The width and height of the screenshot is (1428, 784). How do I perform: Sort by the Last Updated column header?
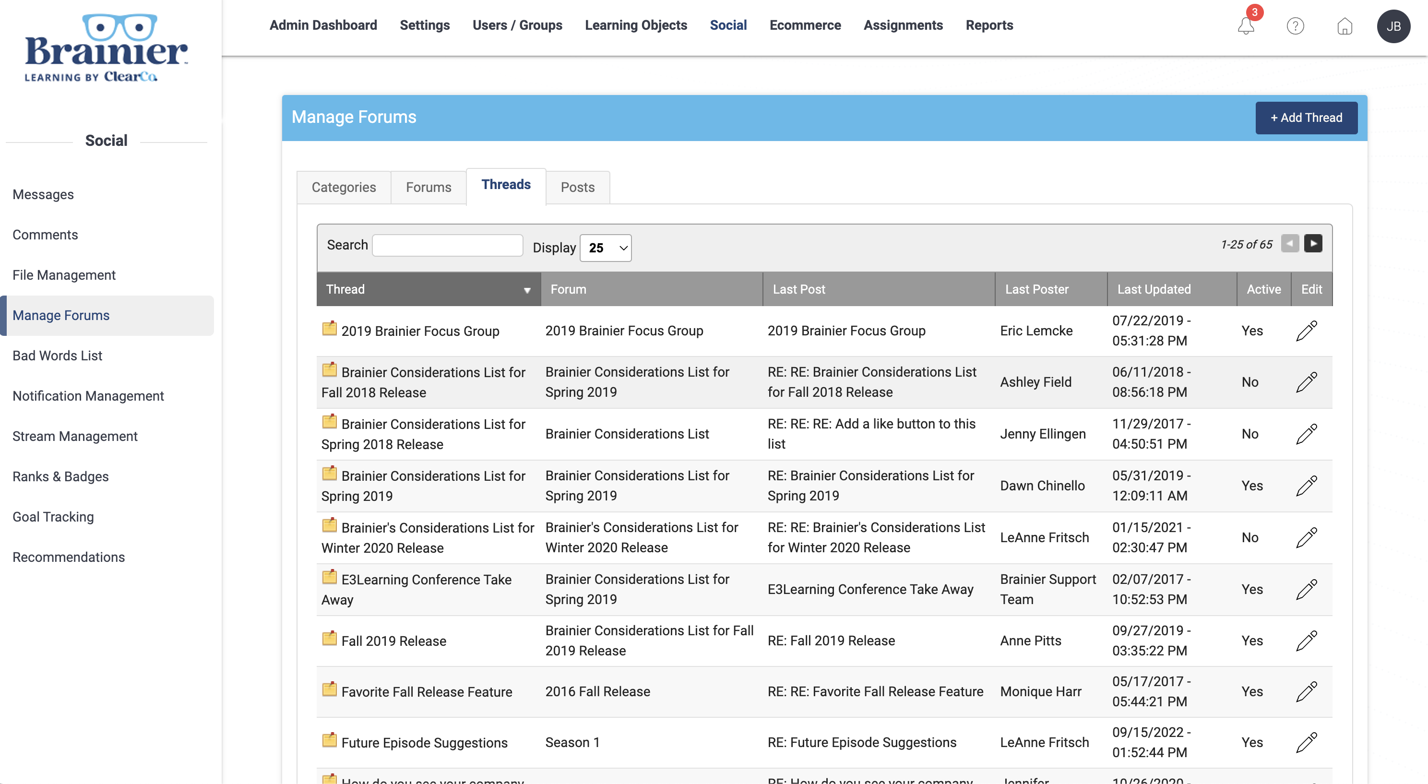(1172, 289)
